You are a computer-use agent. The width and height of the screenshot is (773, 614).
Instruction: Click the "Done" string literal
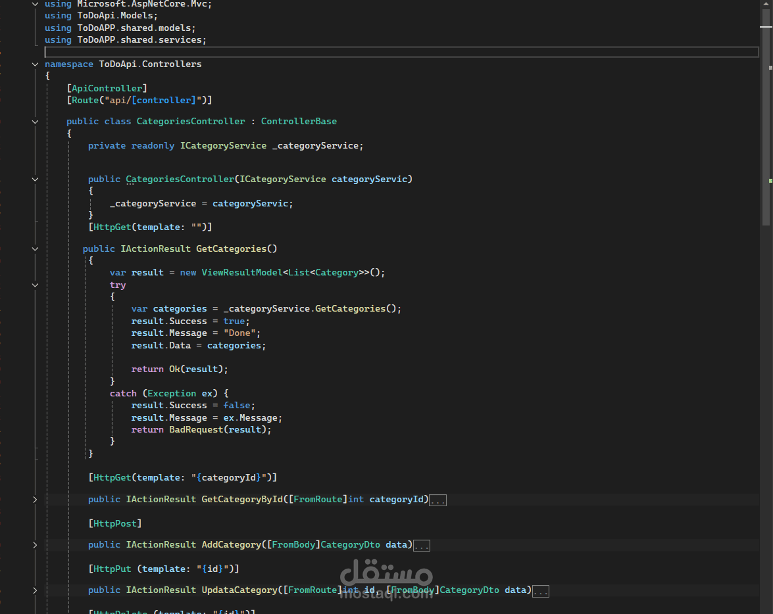pos(239,333)
